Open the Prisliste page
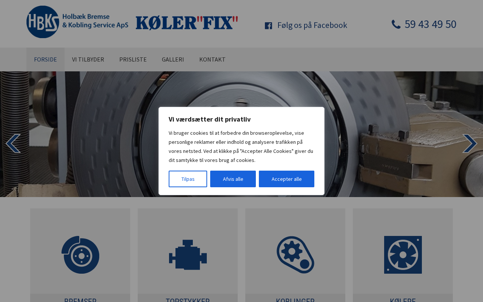The width and height of the screenshot is (483, 302). tap(133, 59)
